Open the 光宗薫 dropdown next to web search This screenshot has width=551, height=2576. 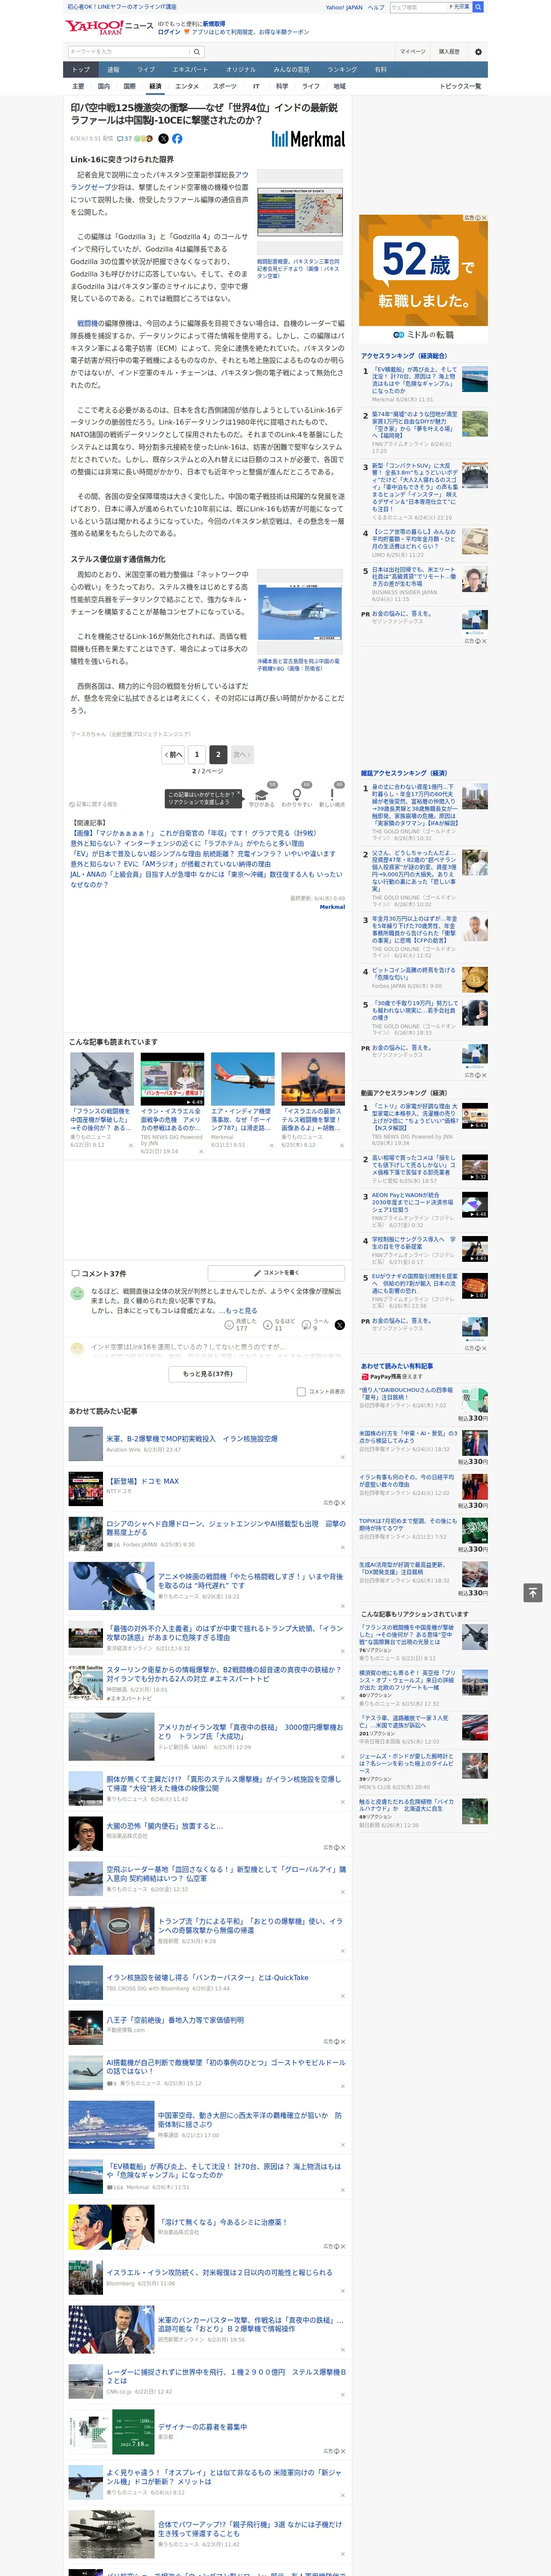pos(460,7)
